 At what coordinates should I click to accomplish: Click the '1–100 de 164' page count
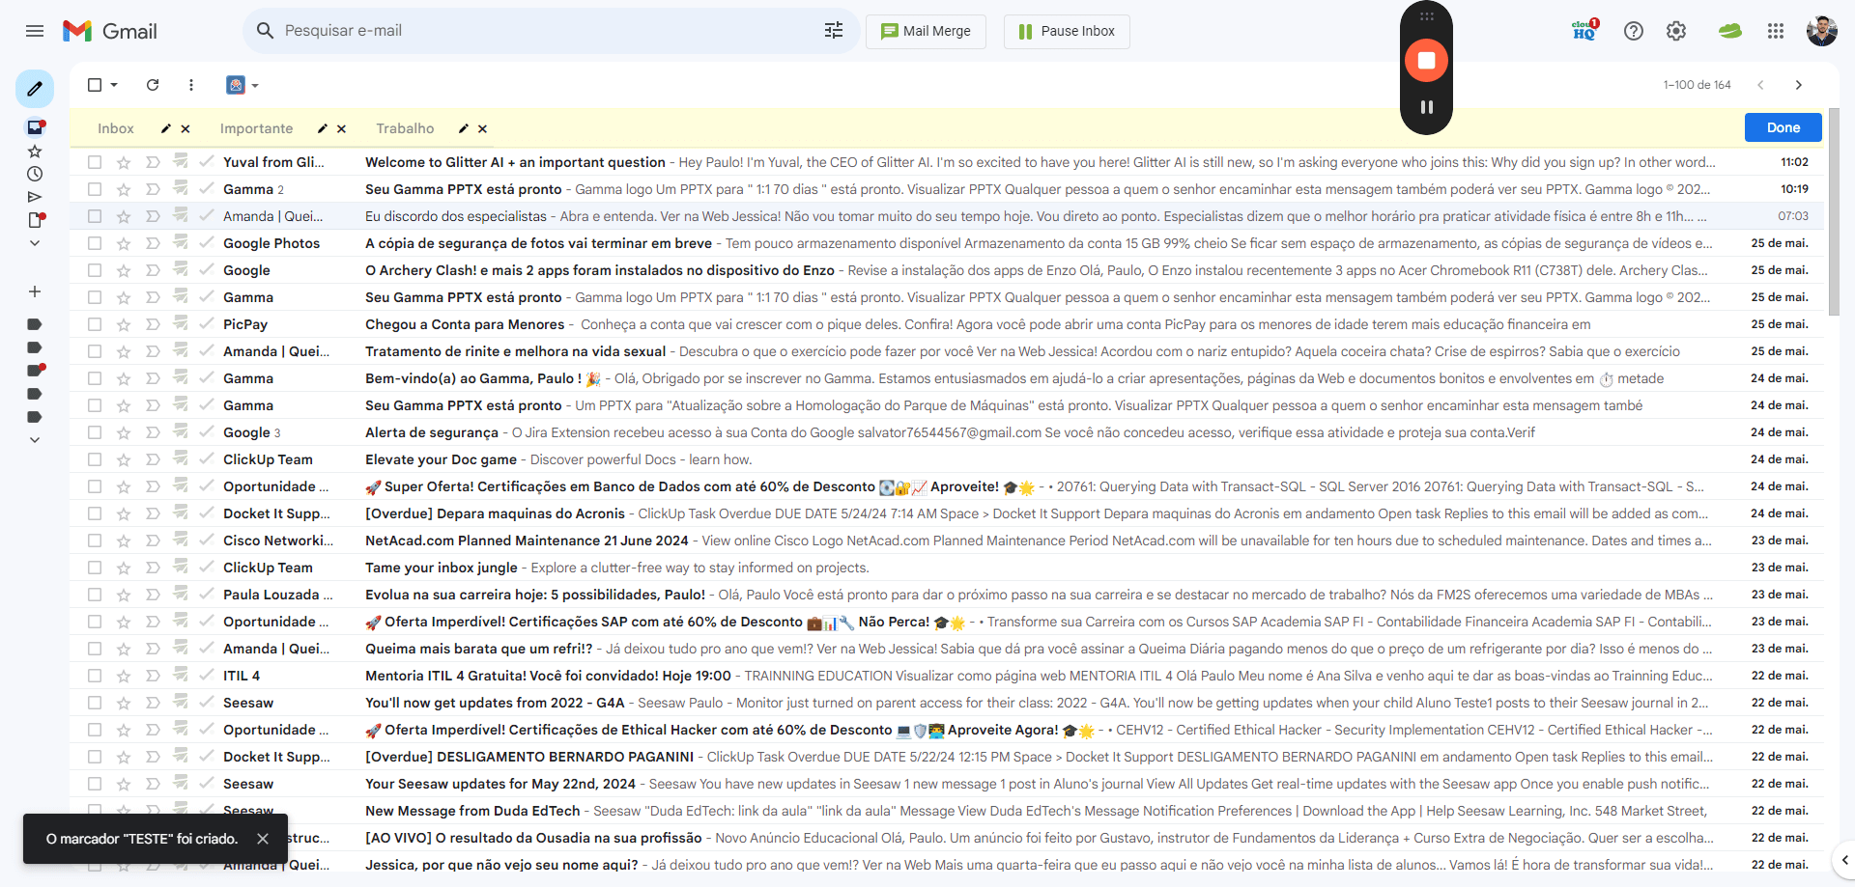(1697, 85)
